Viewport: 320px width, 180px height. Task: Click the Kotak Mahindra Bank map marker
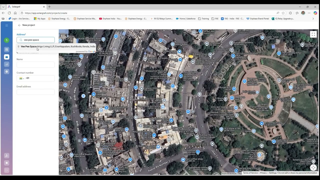pos(103,39)
